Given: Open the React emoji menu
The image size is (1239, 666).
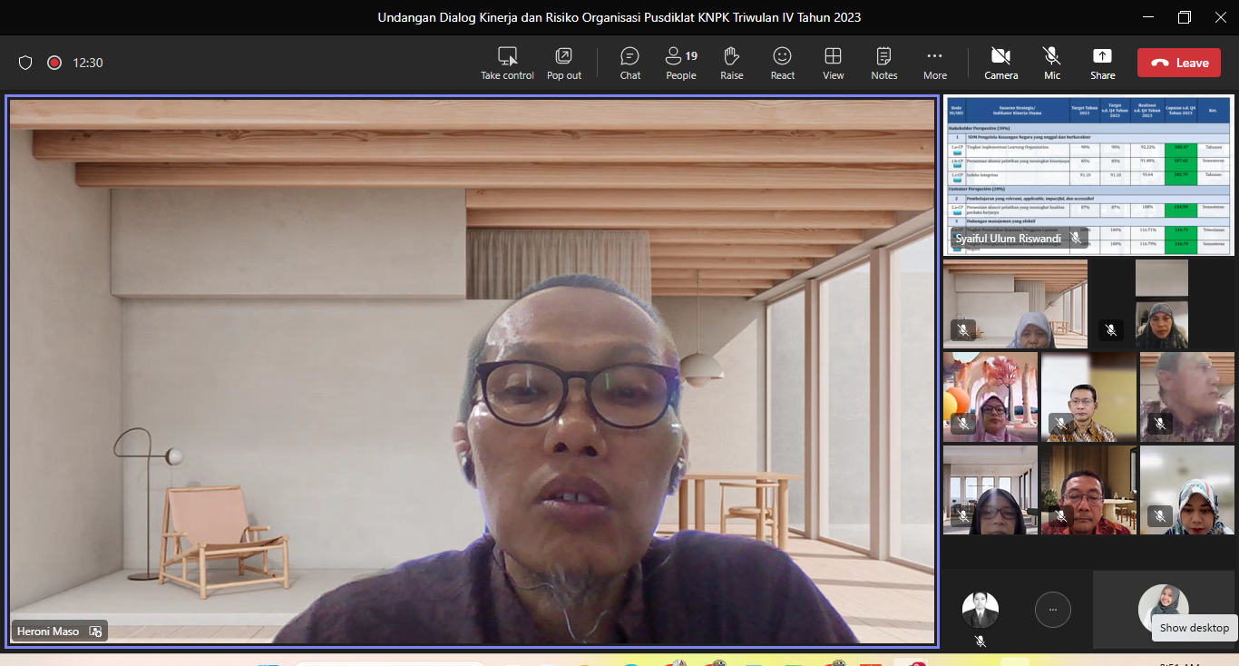Looking at the screenshot, I should [782, 63].
